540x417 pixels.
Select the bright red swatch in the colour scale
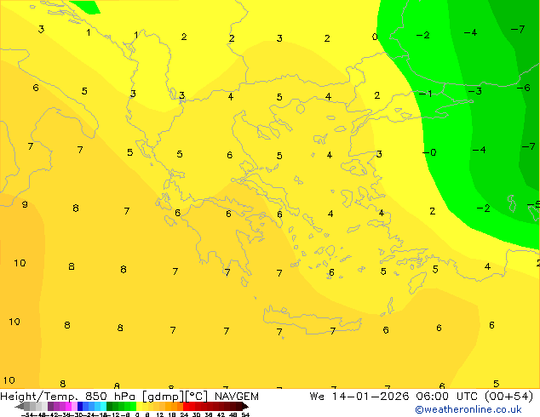point(187,407)
